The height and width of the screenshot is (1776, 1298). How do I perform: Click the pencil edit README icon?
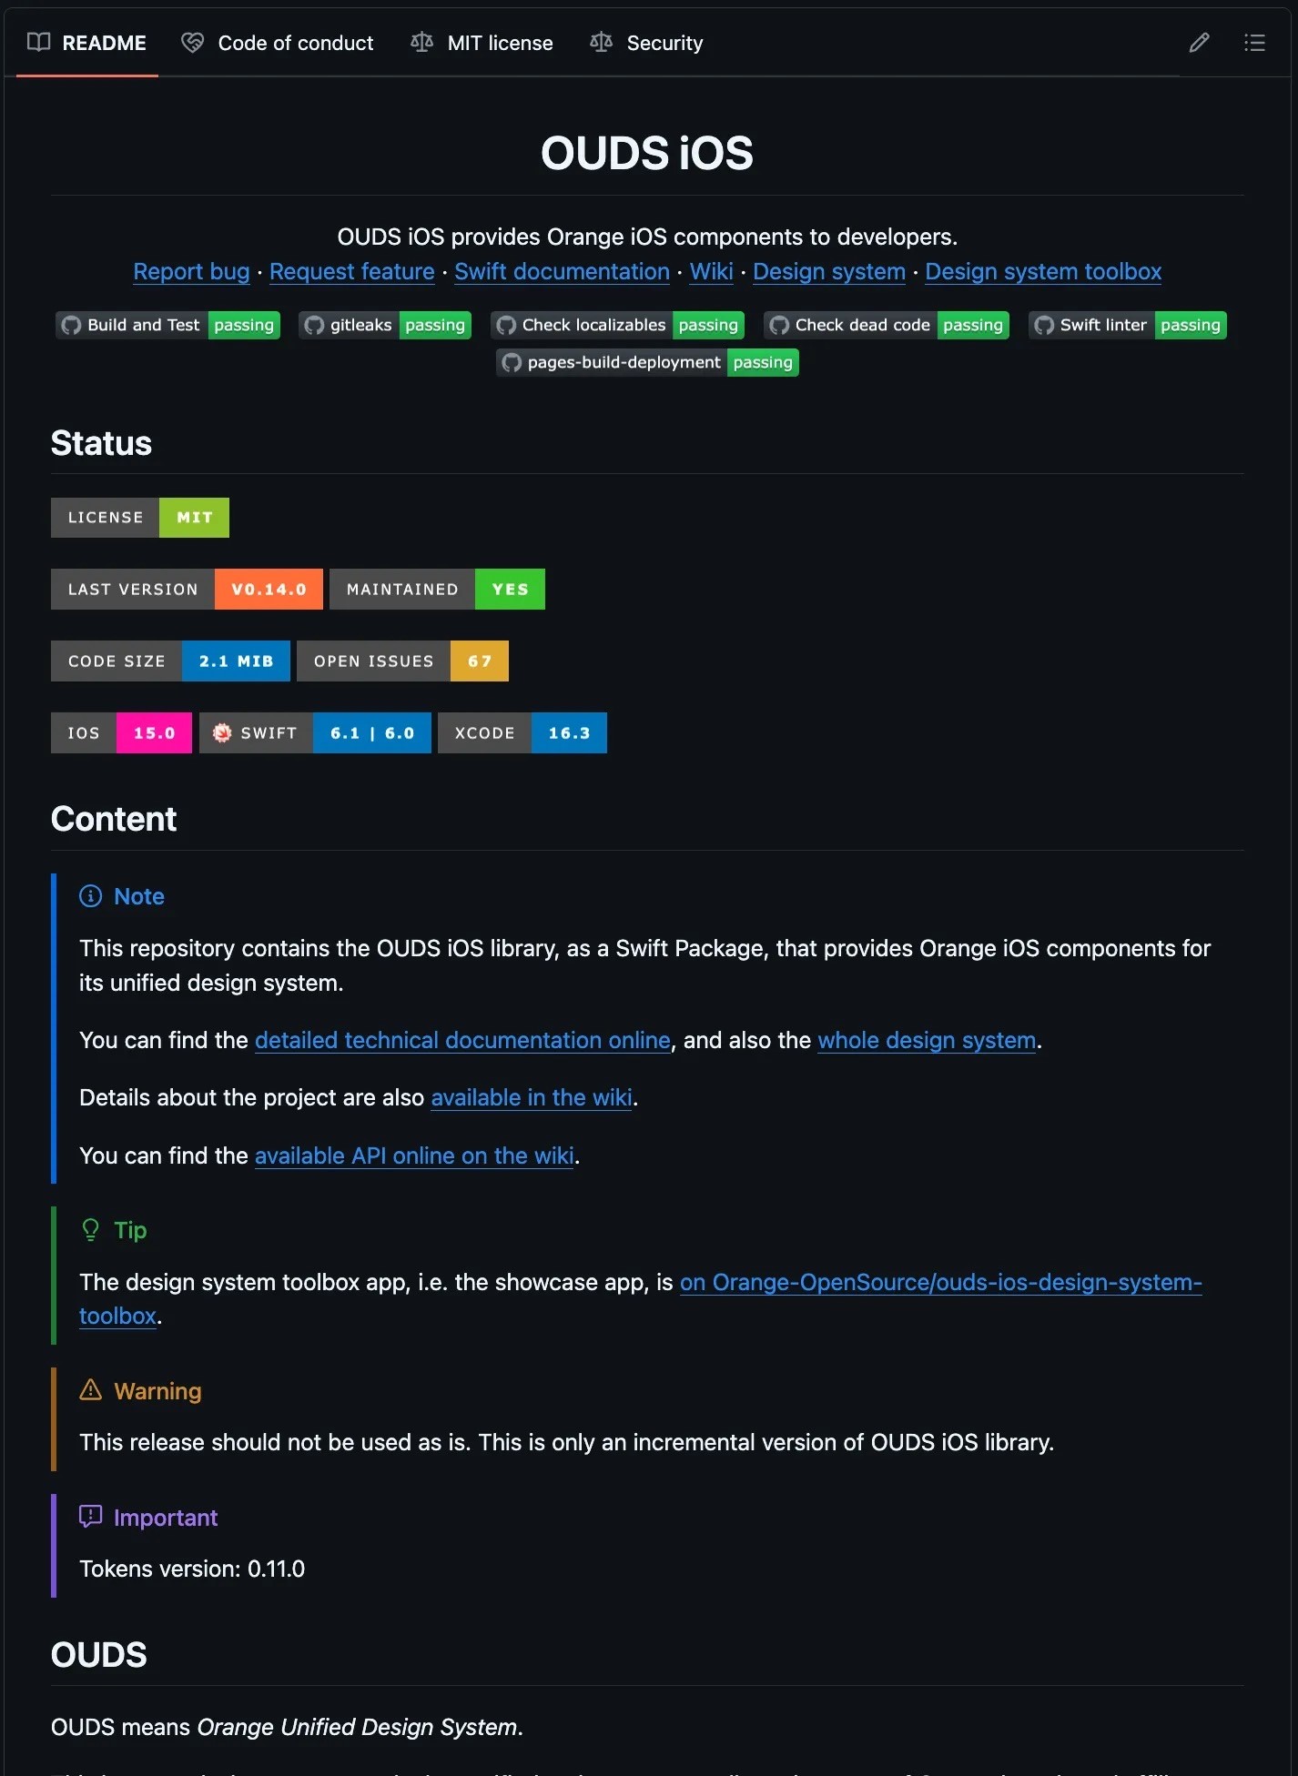[1199, 43]
